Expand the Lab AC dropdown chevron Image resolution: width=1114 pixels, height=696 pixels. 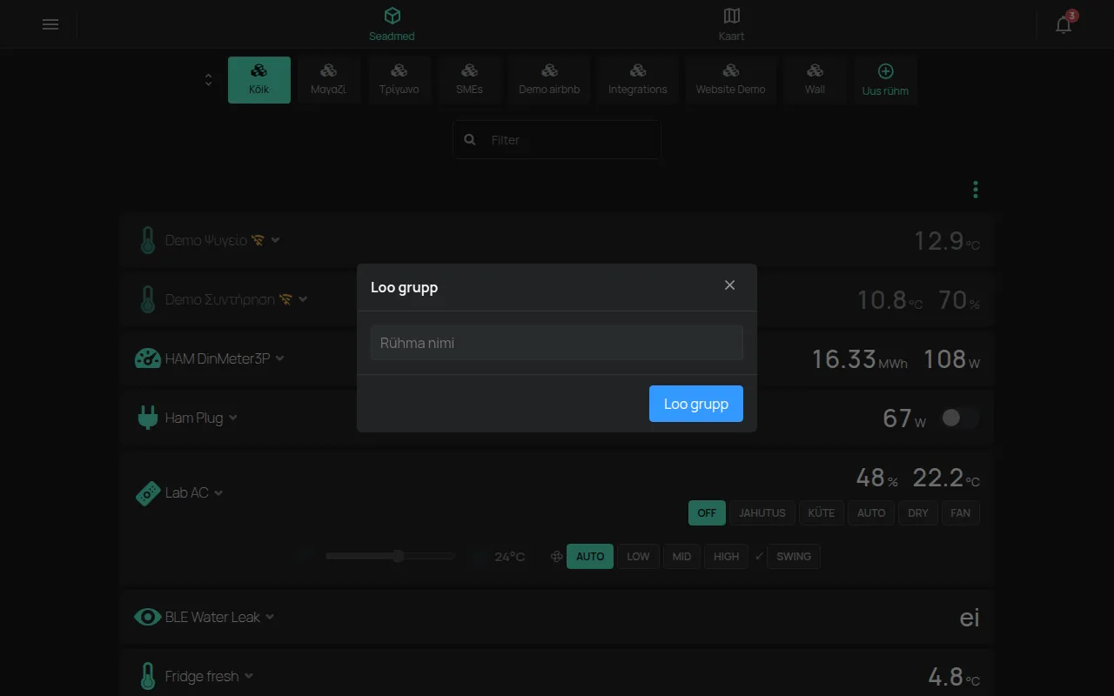click(x=218, y=493)
